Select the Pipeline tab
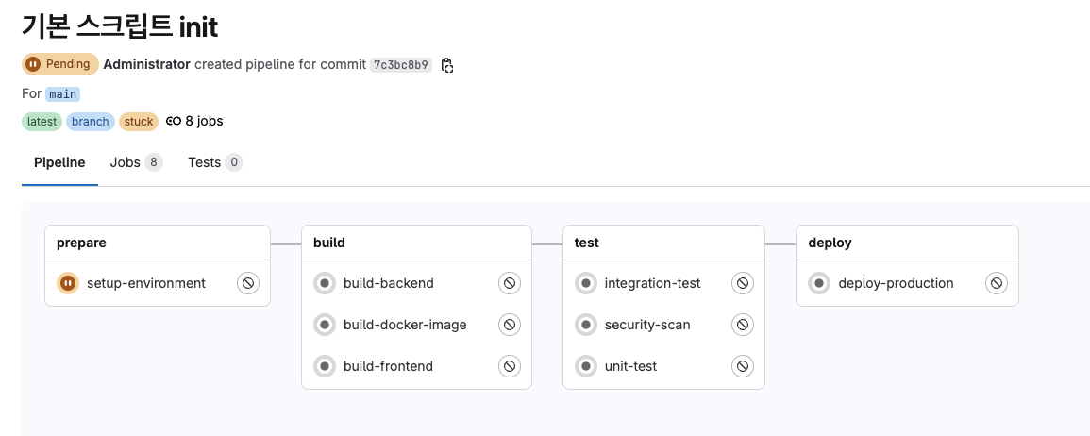Screen dimensions: 1090x436 click(59, 162)
